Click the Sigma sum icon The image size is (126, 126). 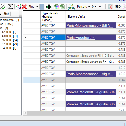coord(11,7)
